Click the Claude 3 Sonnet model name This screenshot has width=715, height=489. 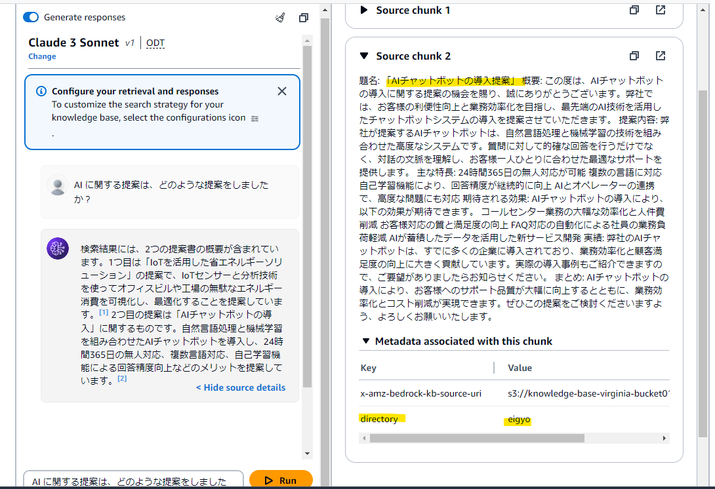coord(73,43)
